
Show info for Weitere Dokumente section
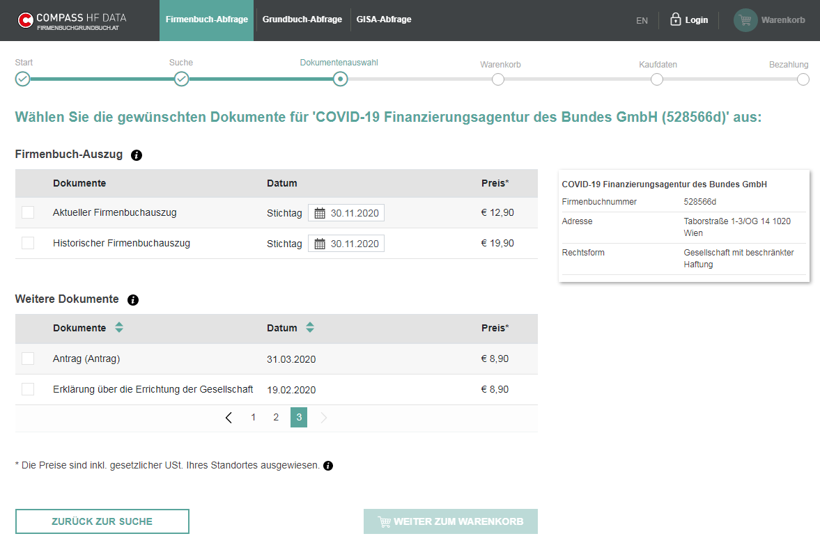pos(133,300)
